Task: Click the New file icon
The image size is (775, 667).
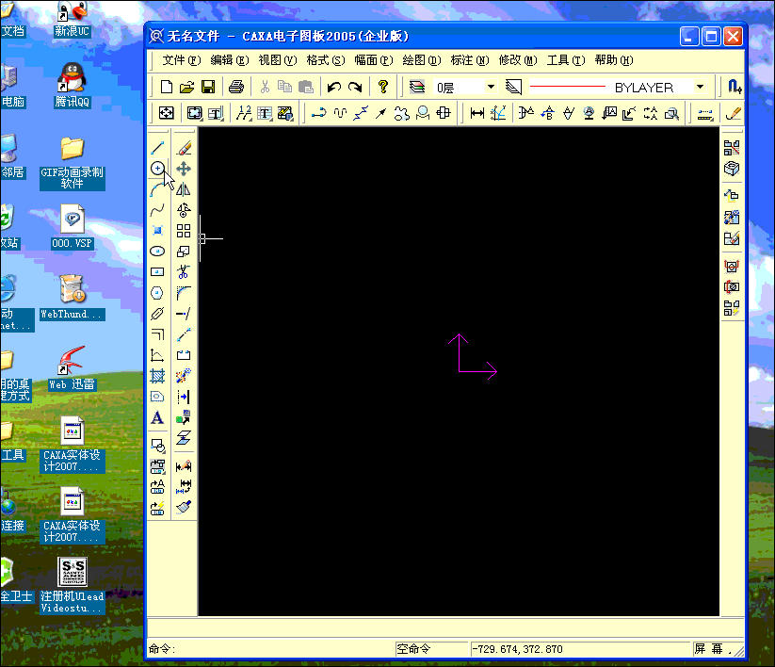Action: pyautogui.click(x=167, y=88)
